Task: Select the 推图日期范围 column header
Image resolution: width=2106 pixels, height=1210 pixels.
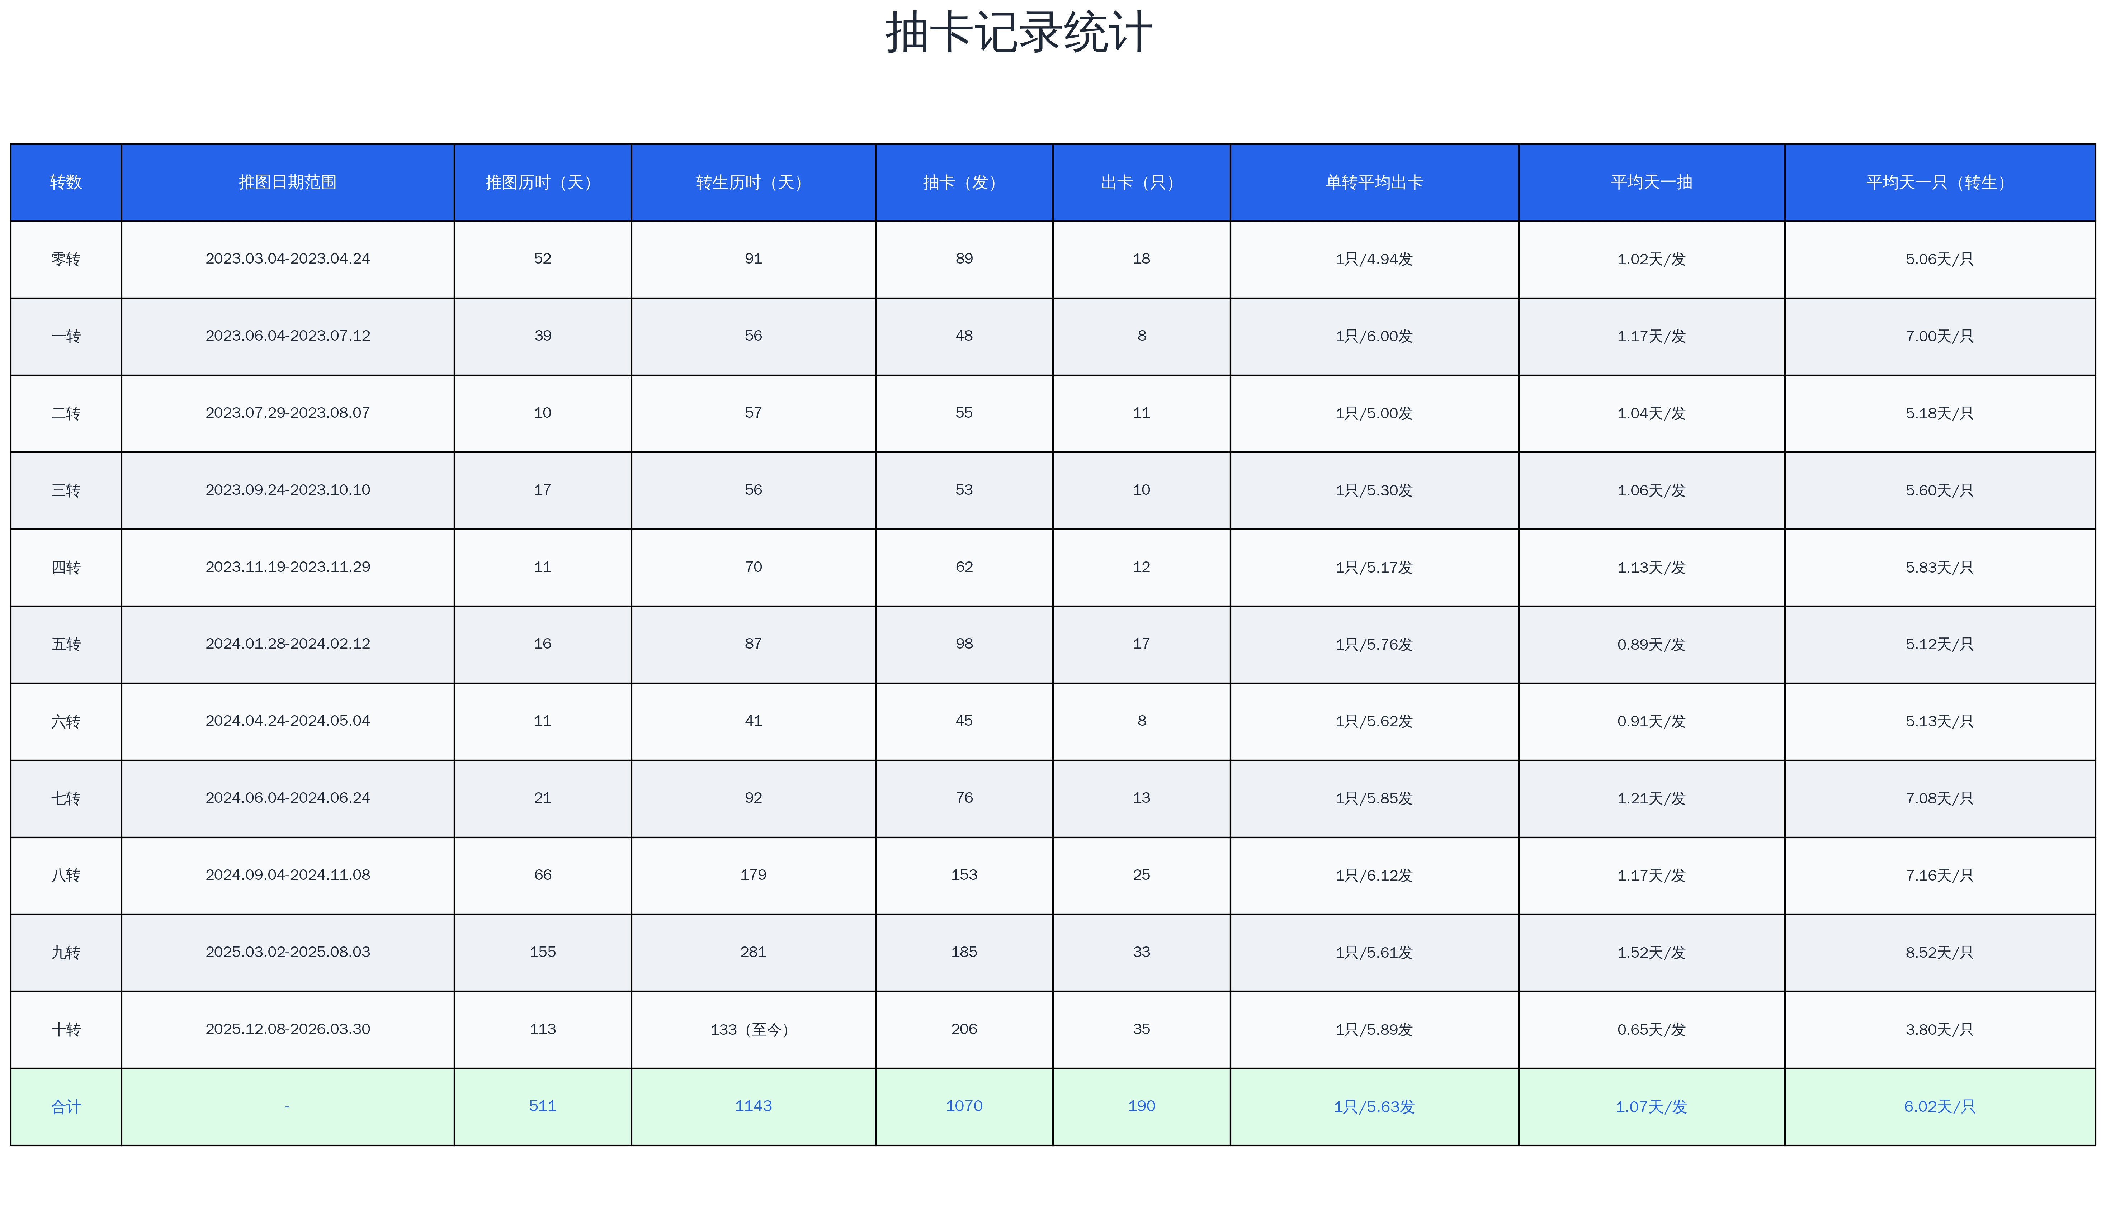Action: click(288, 182)
